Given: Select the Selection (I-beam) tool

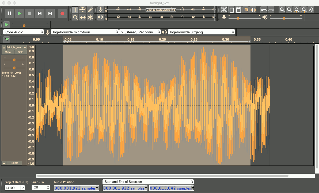Looking at the screenshot, I should pos(75,10).
